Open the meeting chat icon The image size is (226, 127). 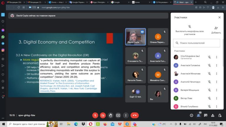pos(206,115)
